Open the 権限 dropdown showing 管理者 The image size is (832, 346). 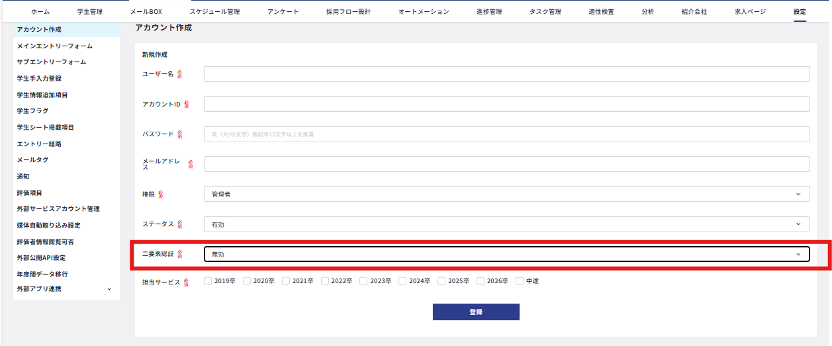[506, 194]
